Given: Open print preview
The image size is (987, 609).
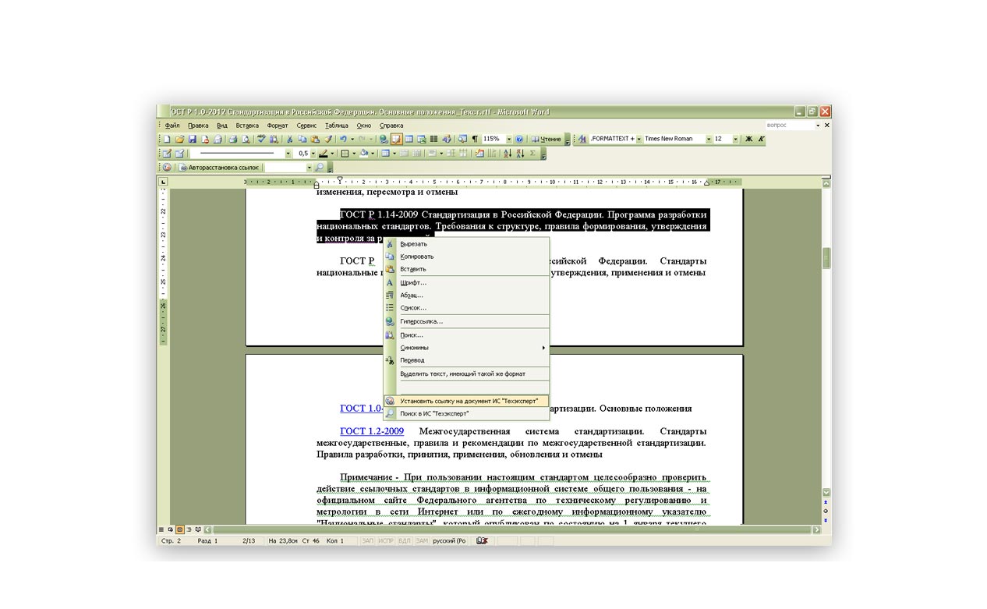Looking at the screenshot, I should click(x=246, y=139).
